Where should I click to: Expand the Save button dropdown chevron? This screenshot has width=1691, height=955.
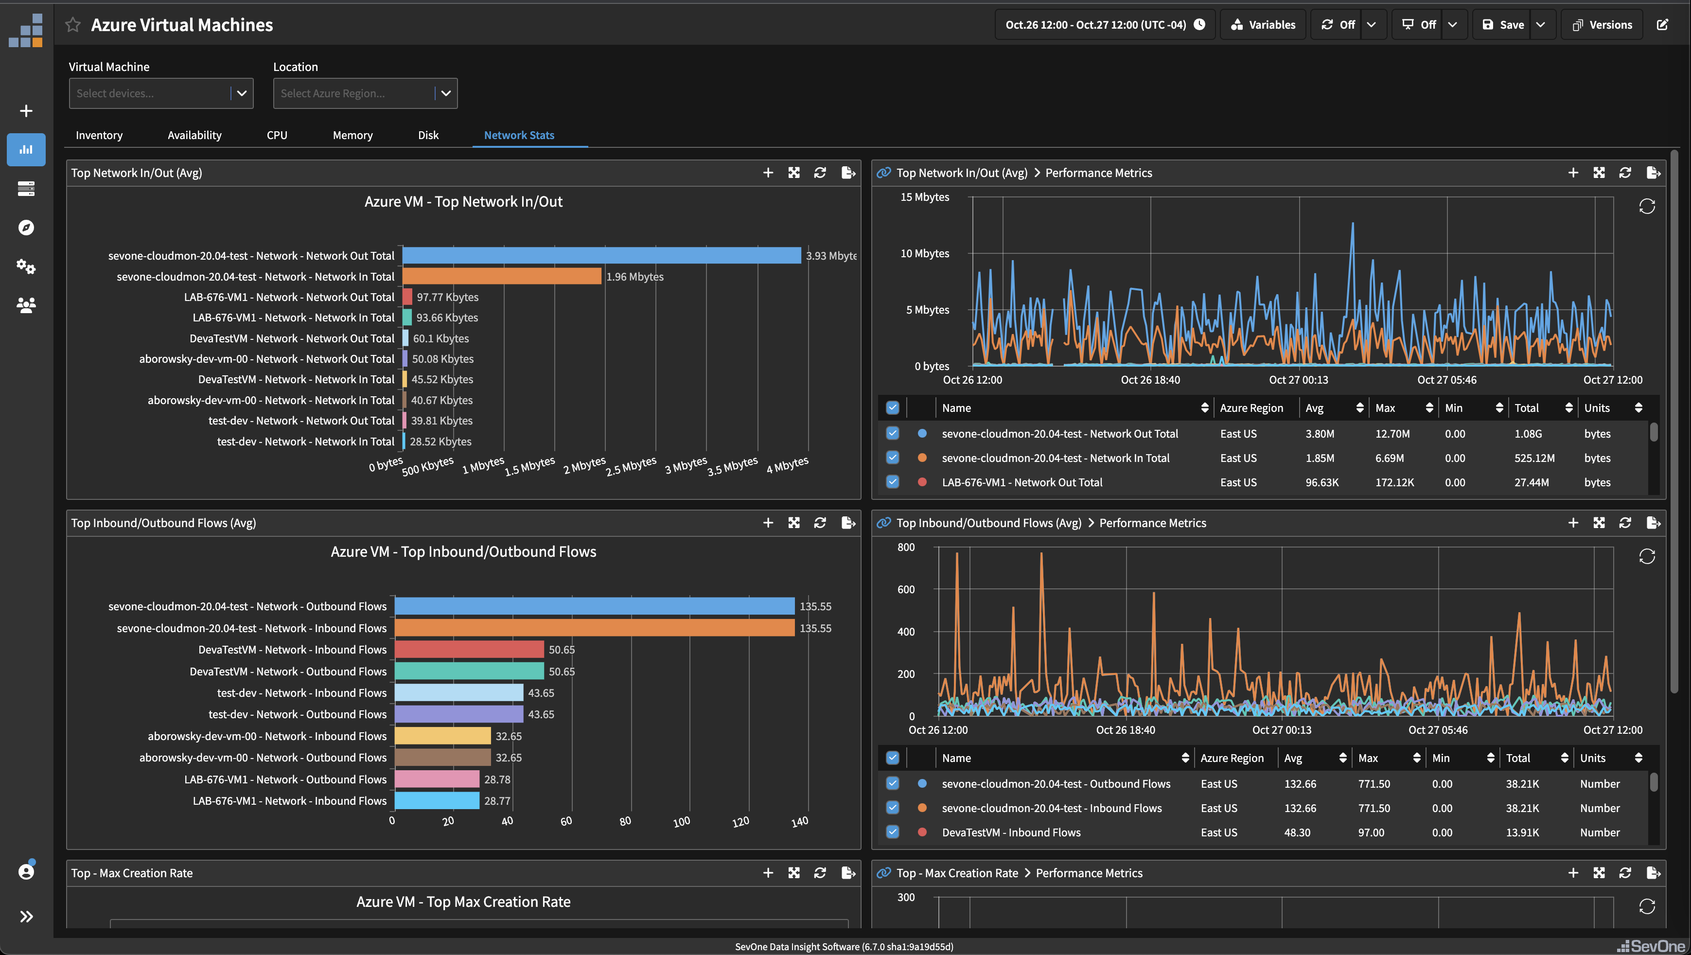pyautogui.click(x=1541, y=24)
